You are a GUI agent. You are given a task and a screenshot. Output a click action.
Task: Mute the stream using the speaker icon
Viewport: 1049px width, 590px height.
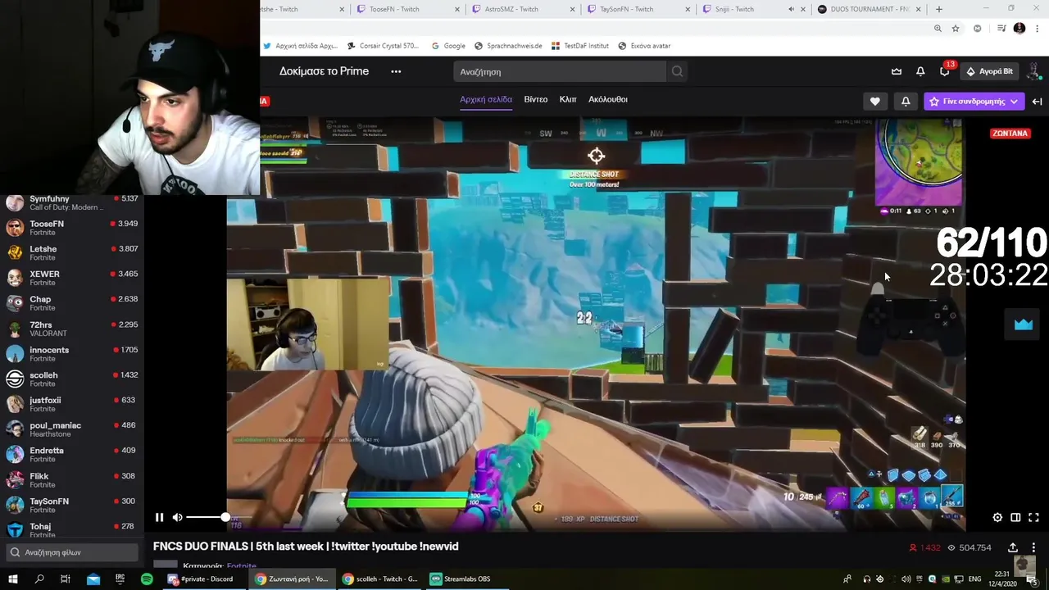[177, 517]
